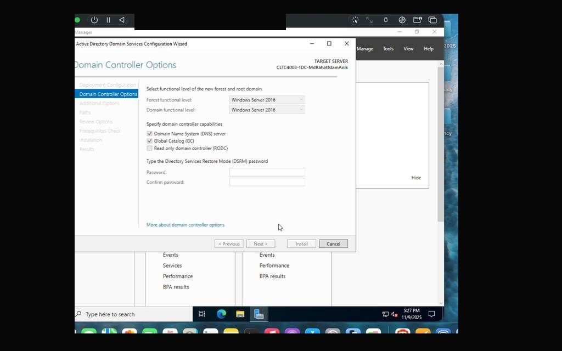Toggle VM full screen arrows icon

pyautogui.click(x=369, y=20)
